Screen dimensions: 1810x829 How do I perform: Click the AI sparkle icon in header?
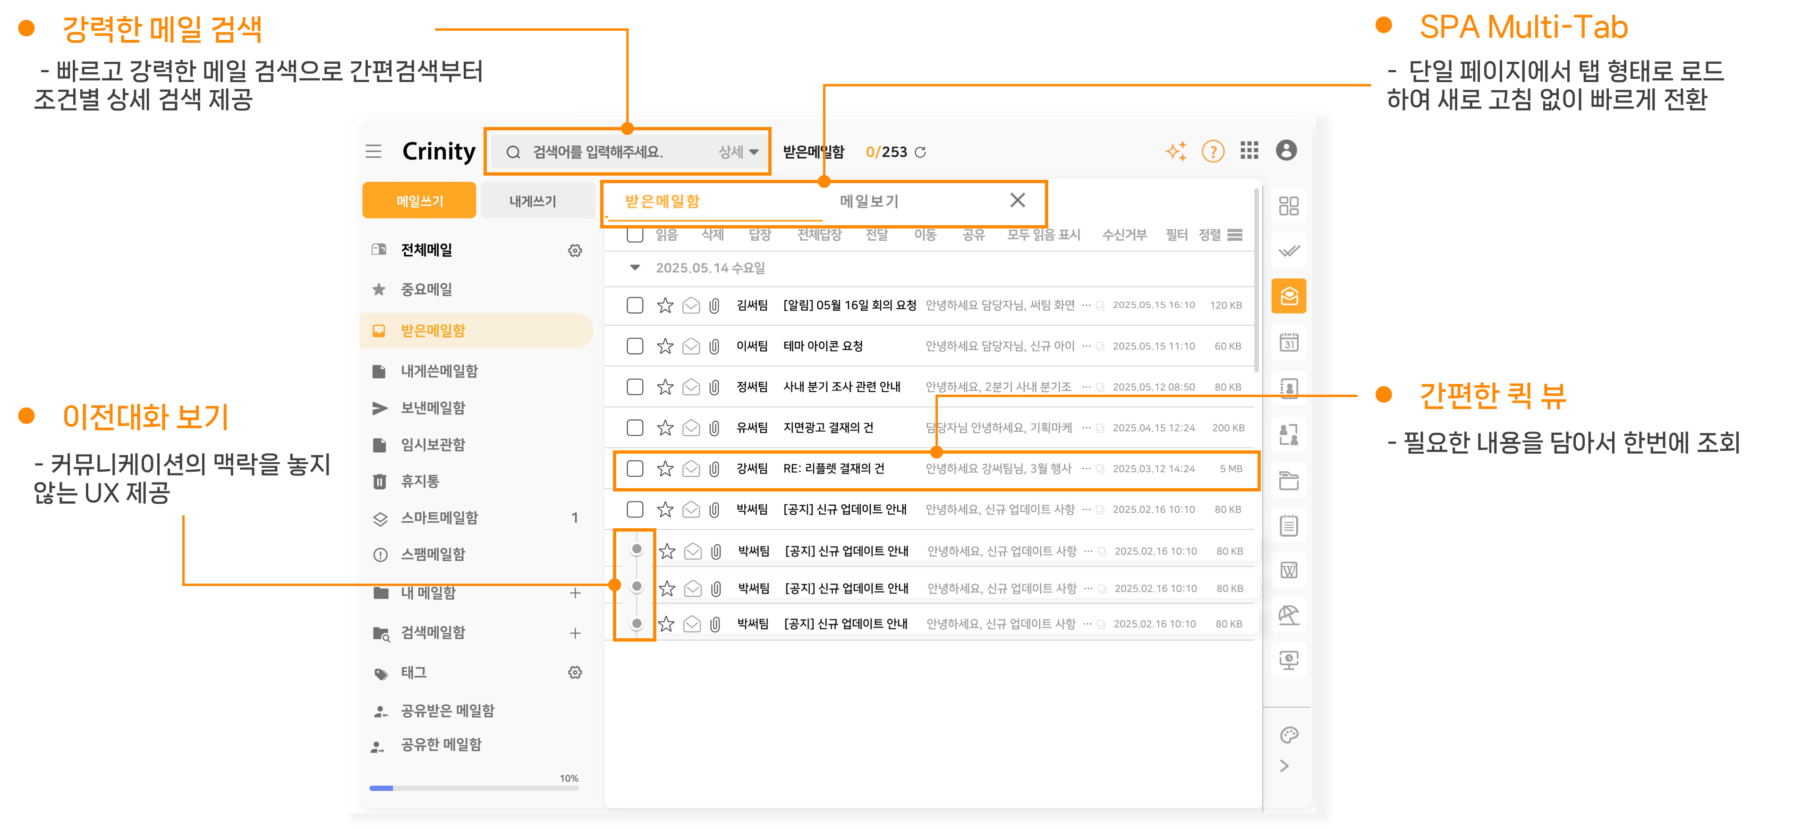1175,151
